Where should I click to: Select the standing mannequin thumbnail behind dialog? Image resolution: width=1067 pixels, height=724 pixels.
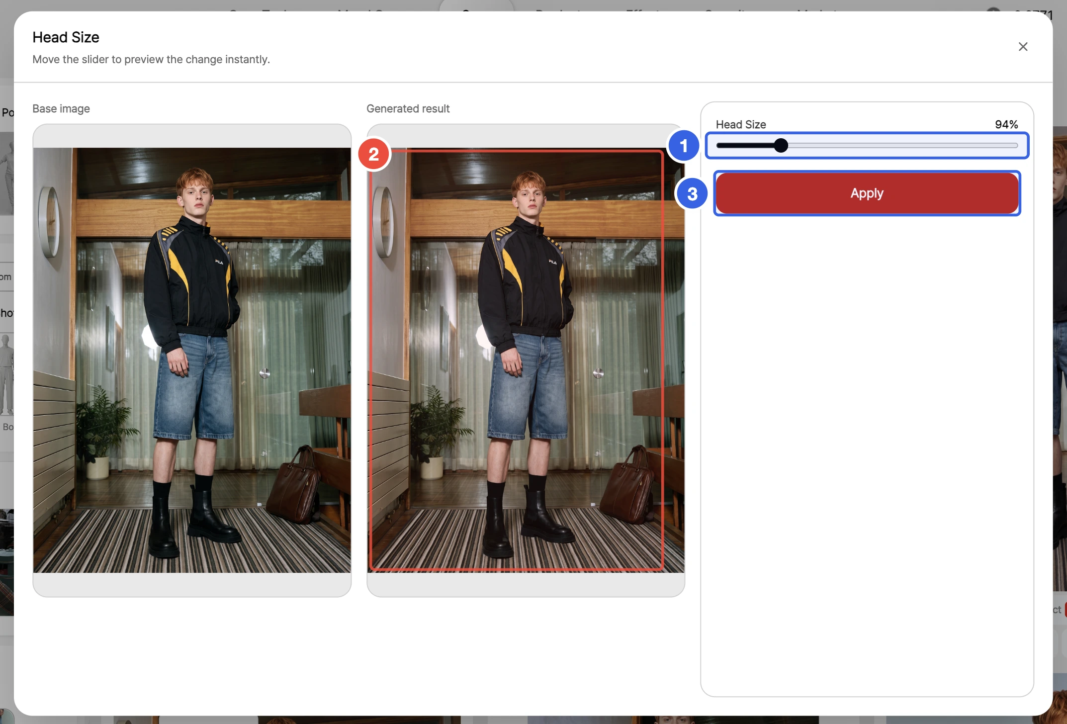(x=6, y=375)
